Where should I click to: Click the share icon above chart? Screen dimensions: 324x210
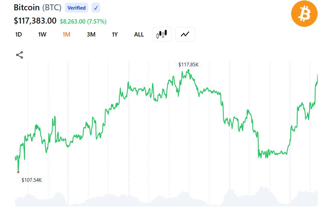20,55
